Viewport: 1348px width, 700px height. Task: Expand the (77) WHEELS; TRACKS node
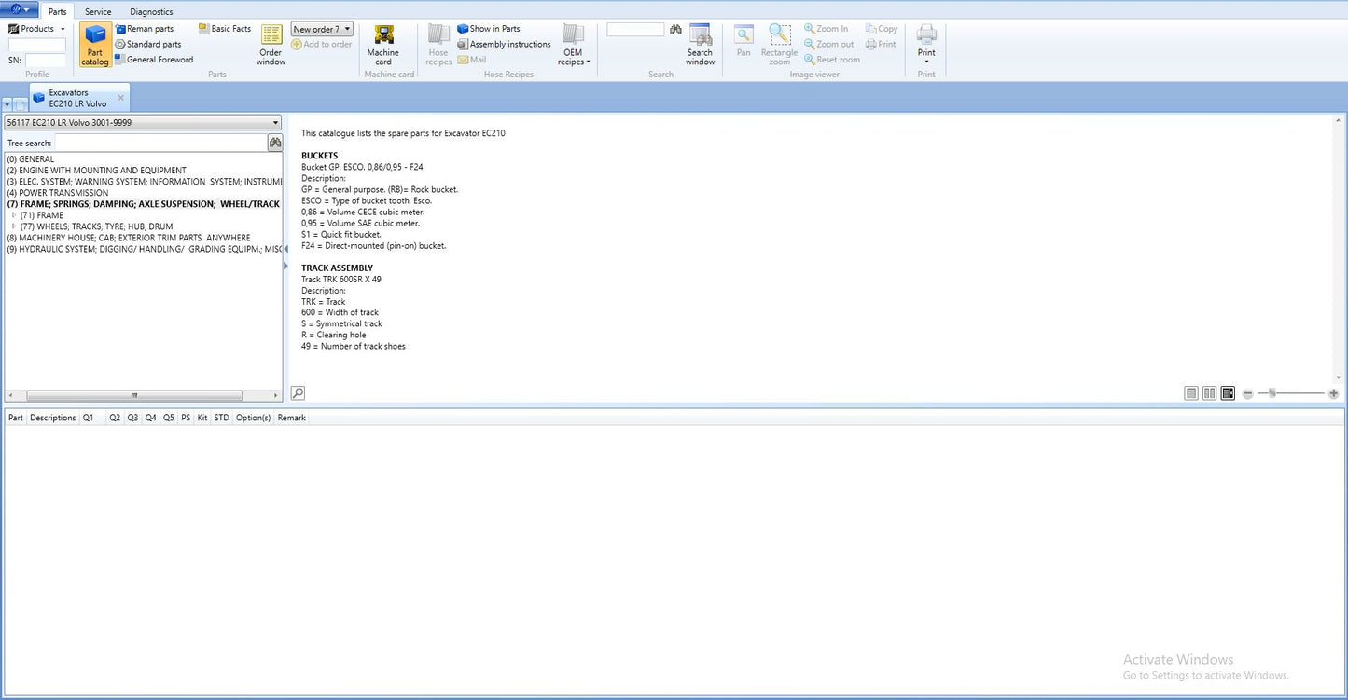[13, 226]
